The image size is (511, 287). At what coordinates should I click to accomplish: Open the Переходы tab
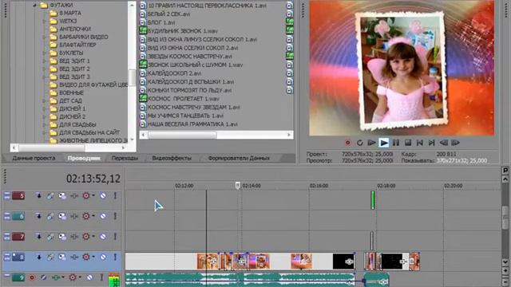[x=125, y=158]
